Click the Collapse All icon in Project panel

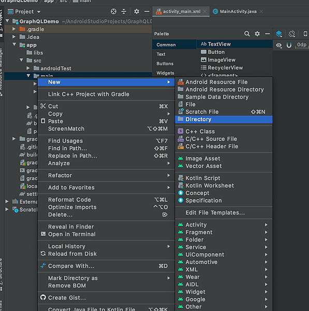pos(124,11)
